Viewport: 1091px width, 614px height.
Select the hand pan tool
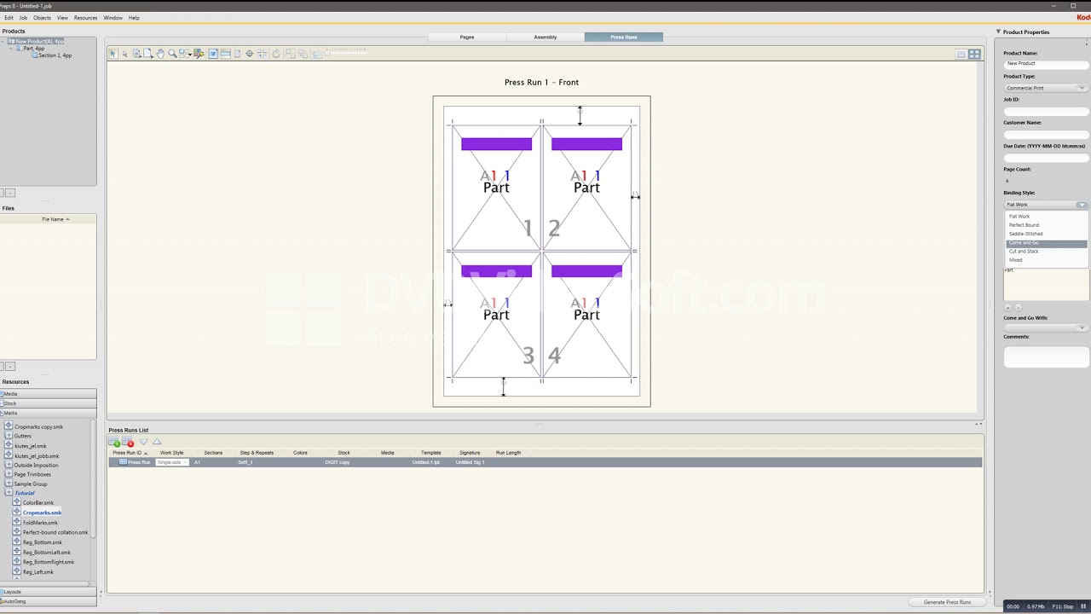point(160,54)
